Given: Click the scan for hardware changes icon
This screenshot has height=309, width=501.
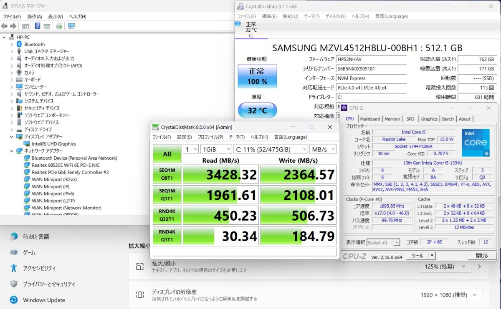Looking at the screenshot, I should (71, 26).
